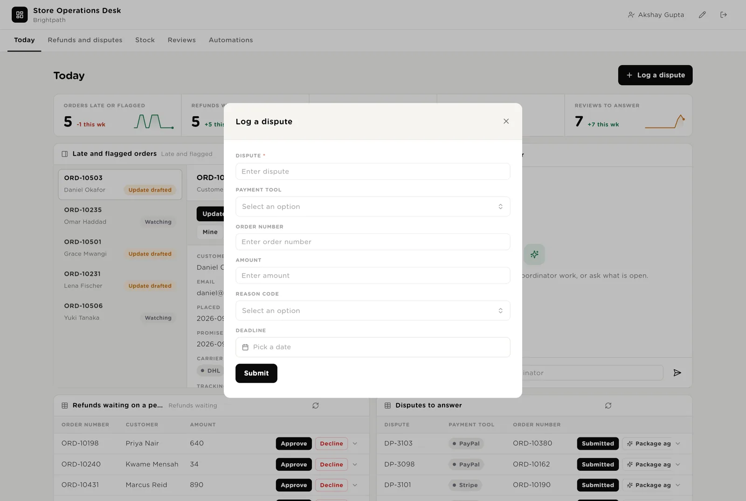This screenshot has height=501, width=746.
Task: Click the pencil edit icon in header
Action: [702, 15]
